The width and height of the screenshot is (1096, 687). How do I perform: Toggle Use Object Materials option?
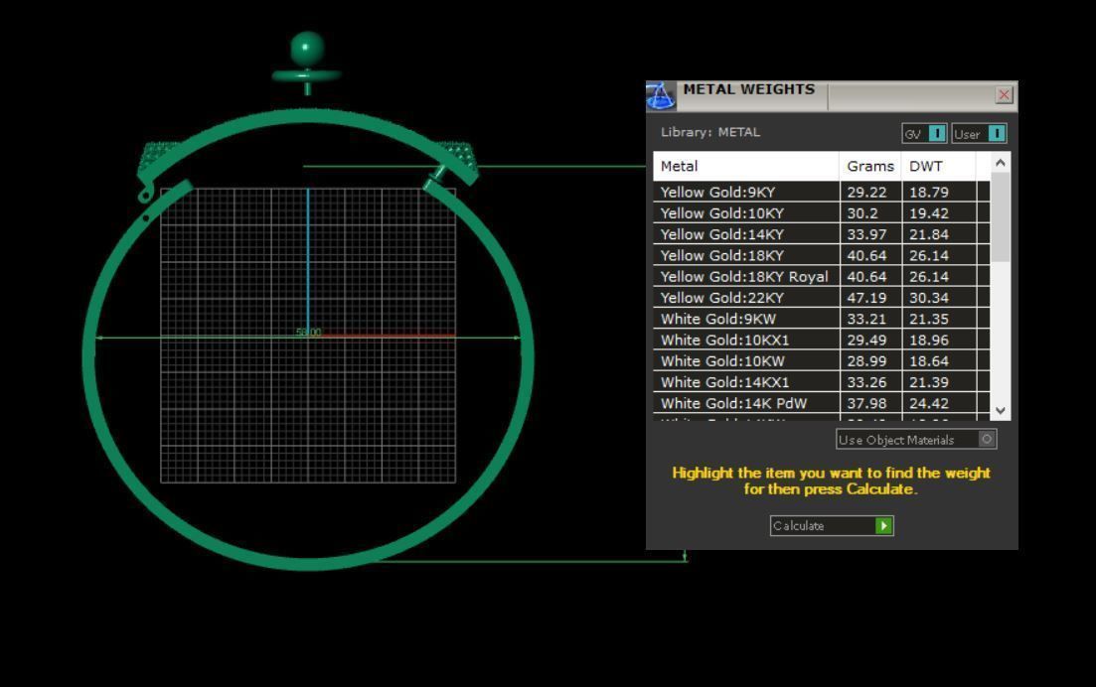pos(916,439)
